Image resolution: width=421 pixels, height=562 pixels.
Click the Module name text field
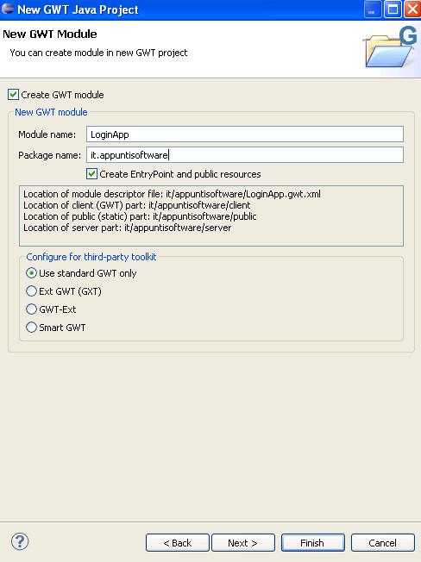(x=245, y=134)
